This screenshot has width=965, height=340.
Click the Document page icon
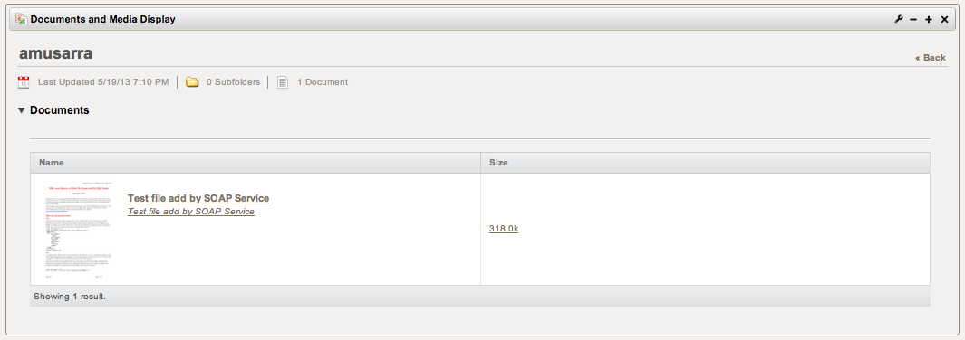pos(283,82)
